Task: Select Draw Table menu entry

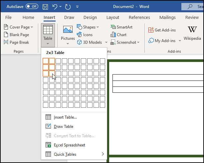Action: point(74,127)
